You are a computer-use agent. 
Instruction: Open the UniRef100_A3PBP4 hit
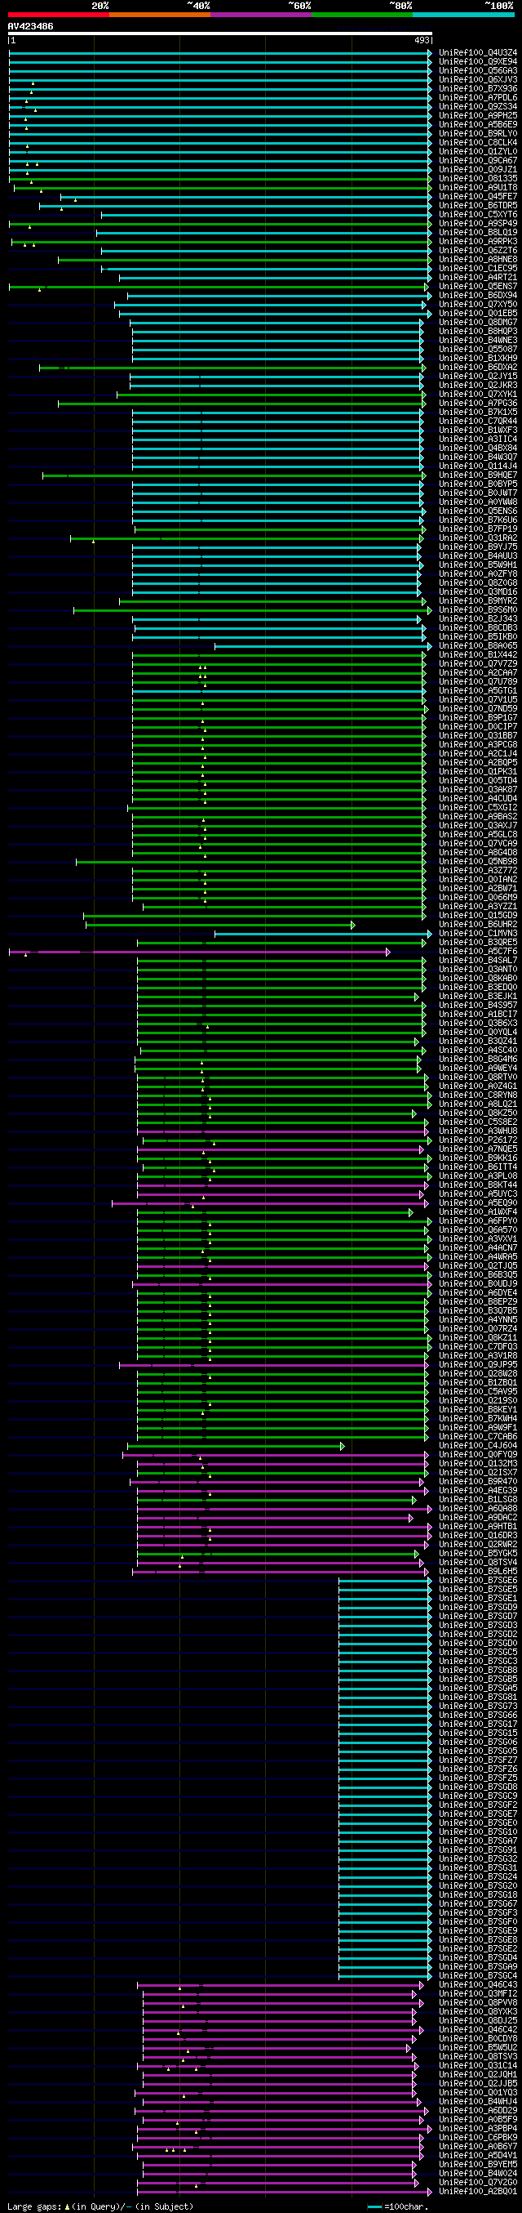[477, 2129]
